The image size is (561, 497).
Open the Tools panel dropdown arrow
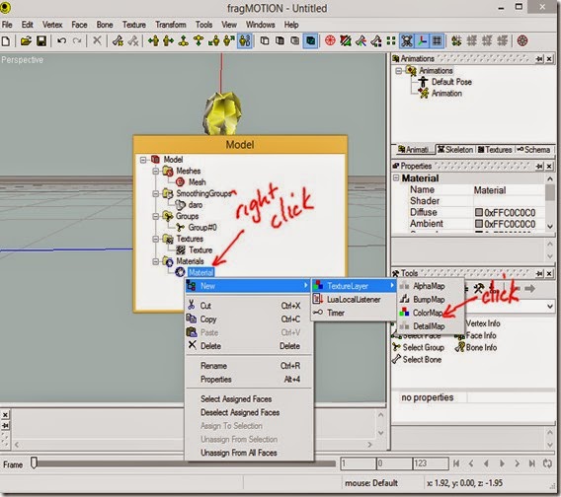(550, 307)
